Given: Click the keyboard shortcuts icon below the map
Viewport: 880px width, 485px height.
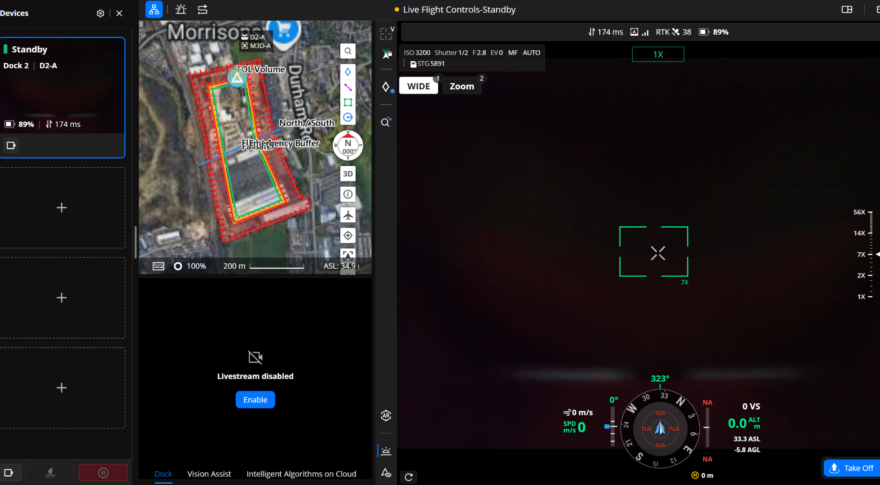Looking at the screenshot, I should click(x=158, y=266).
